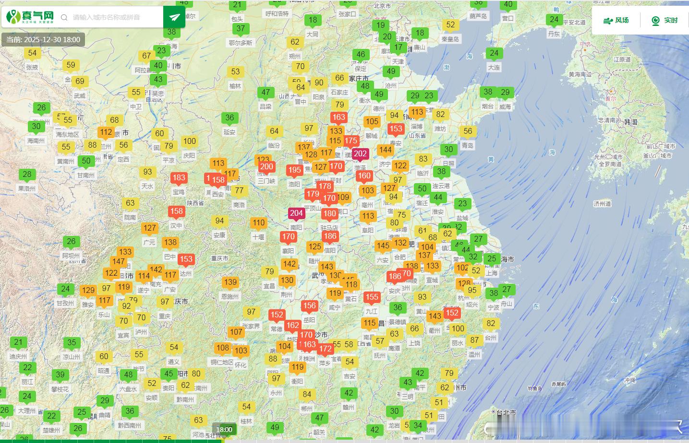Select the 23 marker above 盐城
Image resolution: width=689 pixels, height=443 pixels.
tap(462, 204)
